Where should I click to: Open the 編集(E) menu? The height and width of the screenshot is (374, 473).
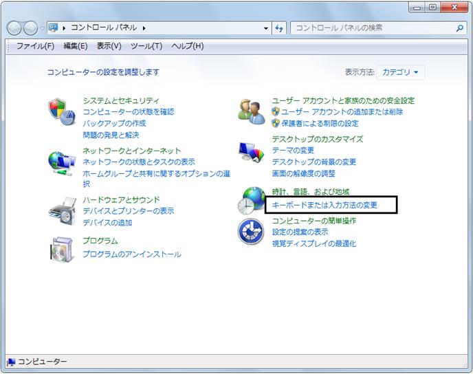point(76,46)
